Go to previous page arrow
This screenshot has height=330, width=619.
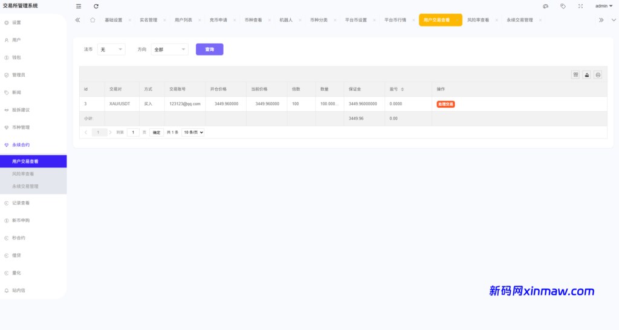tap(86, 132)
